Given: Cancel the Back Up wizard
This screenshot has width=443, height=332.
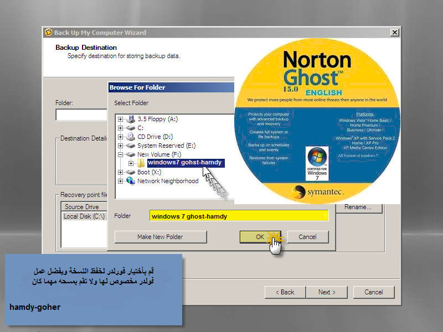Looking at the screenshot, I should [x=374, y=292].
